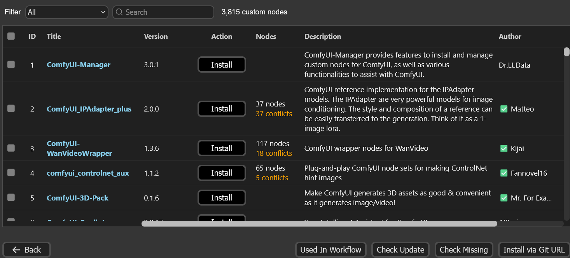Click the vertical scrollbar thumb
Image resolution: width=570 pixels, height=258 pixels.
[x=567, y=52]
